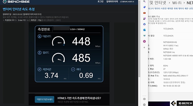Add a sidebar app with plus icon
The height and width of the screenshot is (106, 193).
tap(144, 47)
